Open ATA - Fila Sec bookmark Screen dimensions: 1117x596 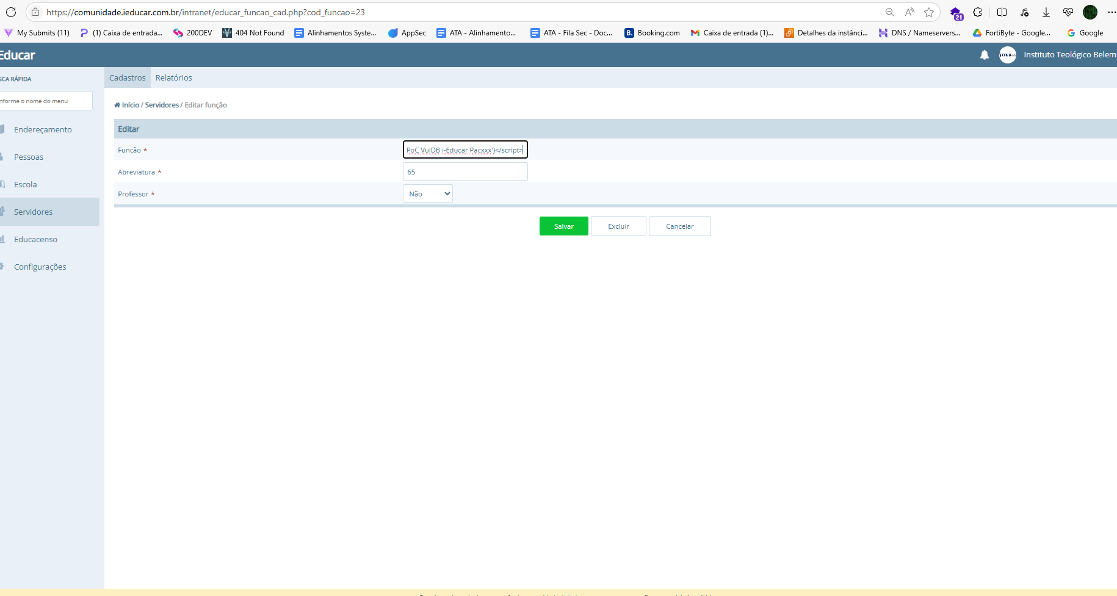point(571,33)
